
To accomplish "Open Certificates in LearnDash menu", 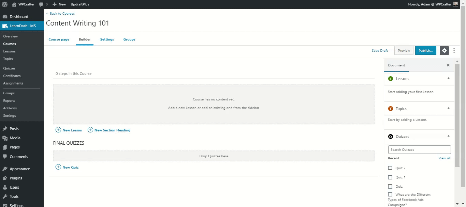I will point(12,76).
